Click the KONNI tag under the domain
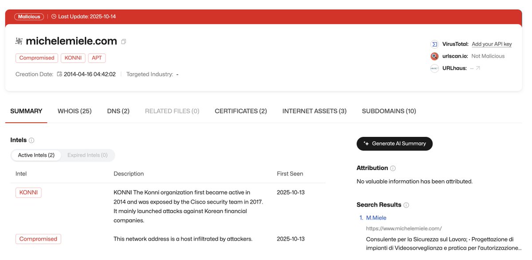The height and width of the screenshot is (260, 532). [73, 58]
